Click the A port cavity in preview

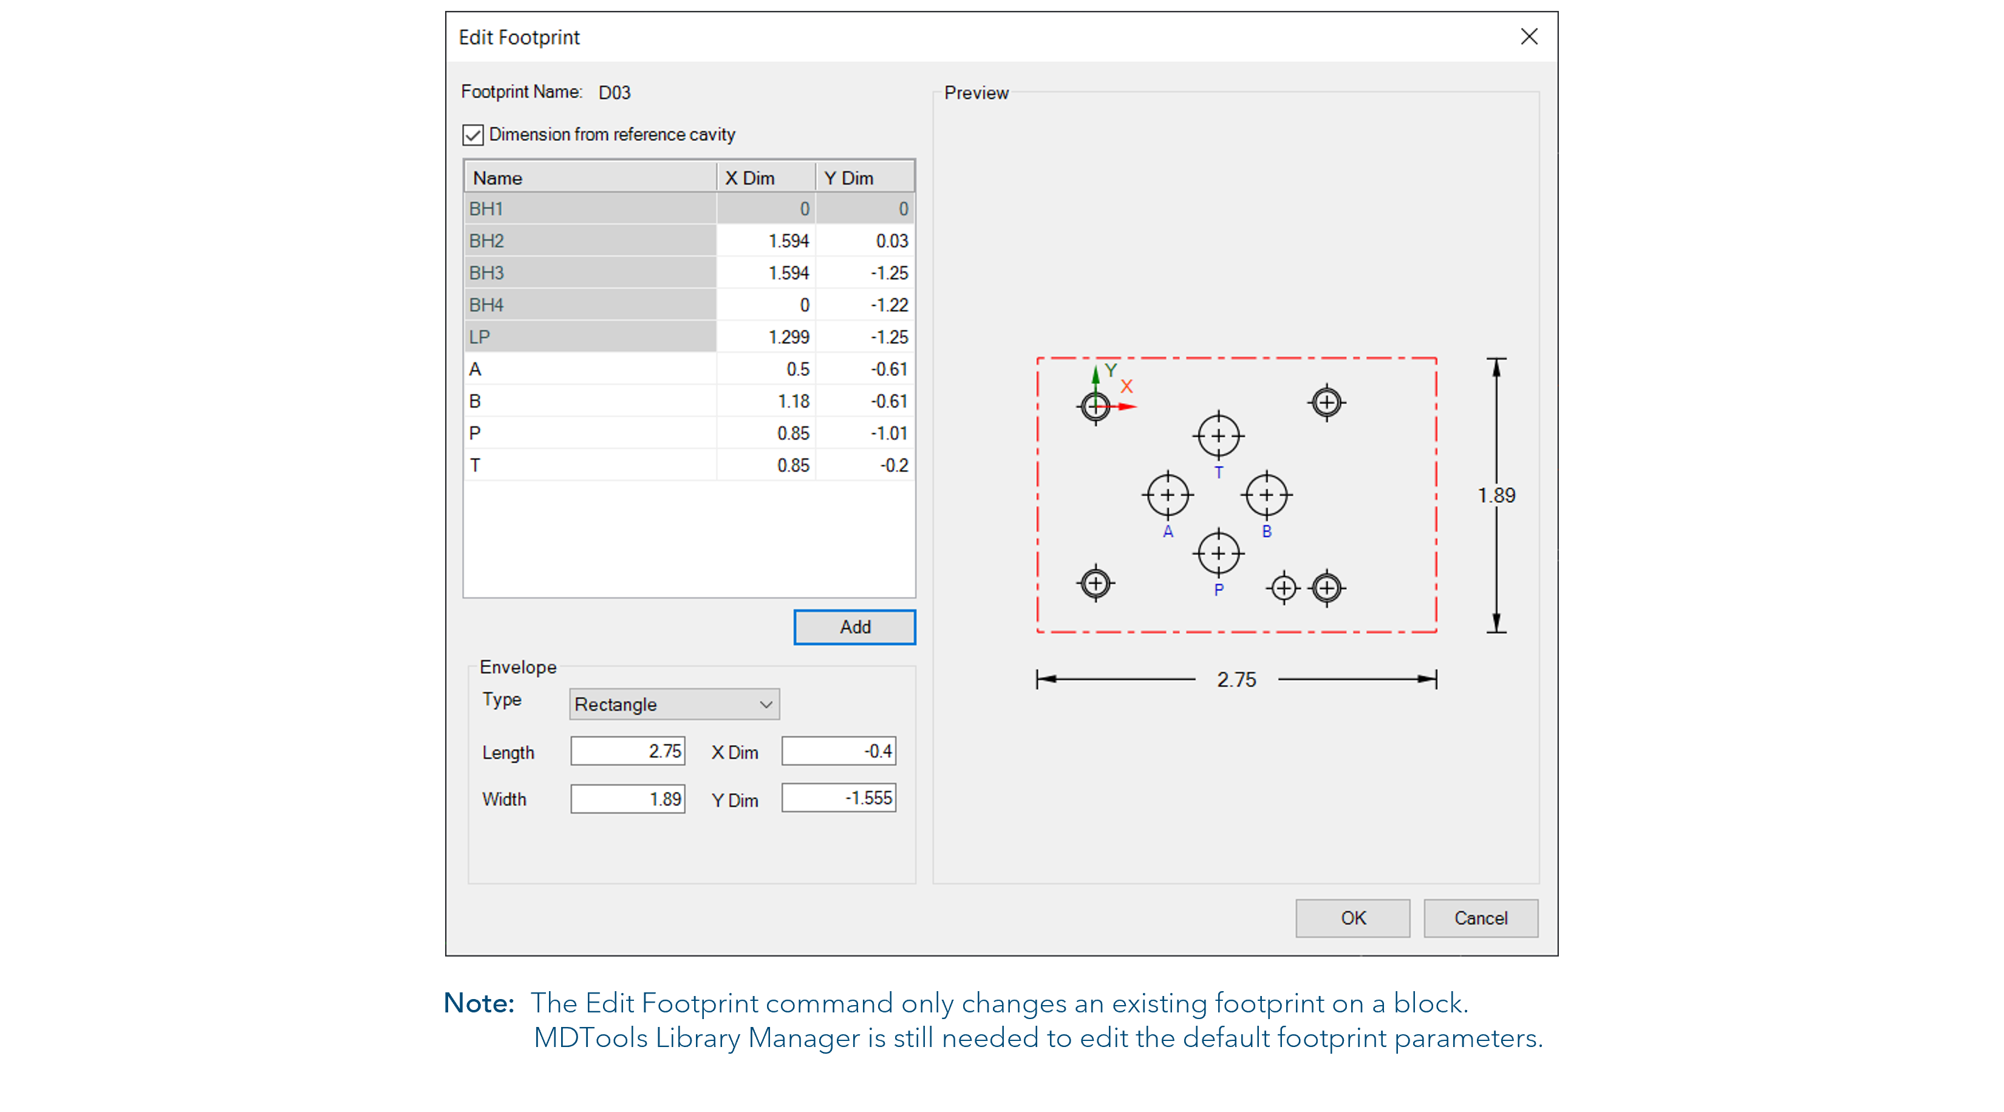point(1168,495)
